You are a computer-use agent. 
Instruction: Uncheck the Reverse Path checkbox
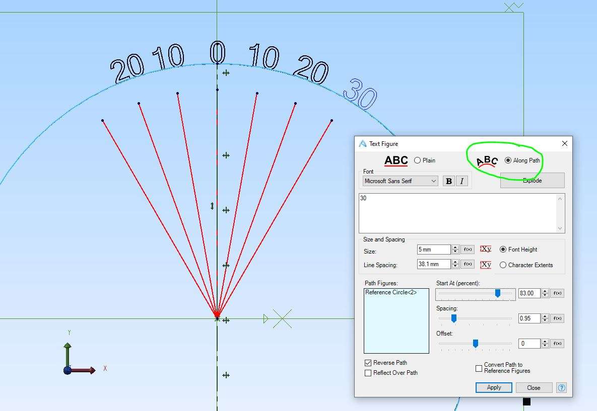pyautogui.click(x=368, y=363)
